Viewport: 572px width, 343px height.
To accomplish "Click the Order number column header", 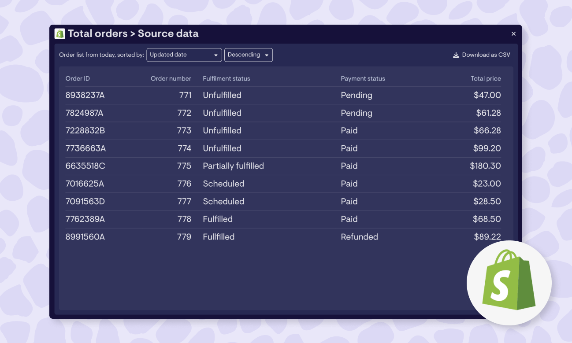I will [171, 78].
